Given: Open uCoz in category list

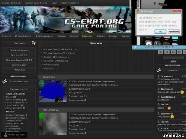Looking at the screenshot, I should (46, 69).
